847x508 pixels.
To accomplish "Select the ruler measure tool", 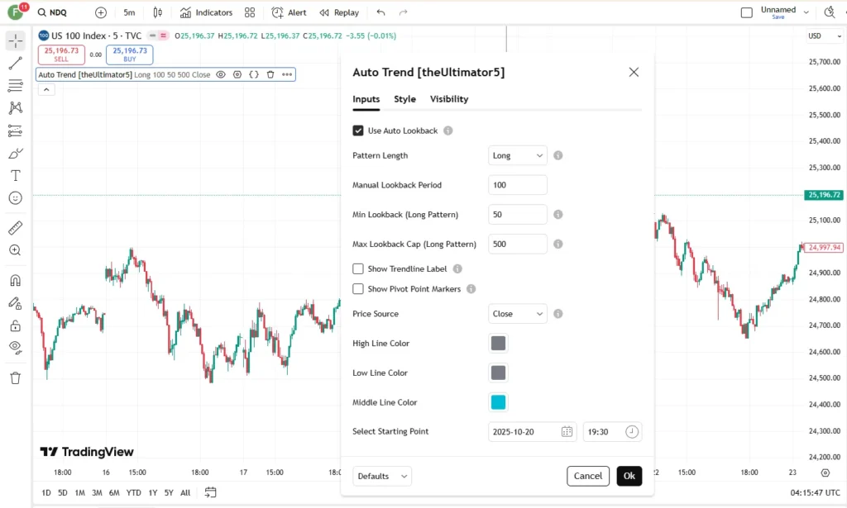I will point(15,228).
